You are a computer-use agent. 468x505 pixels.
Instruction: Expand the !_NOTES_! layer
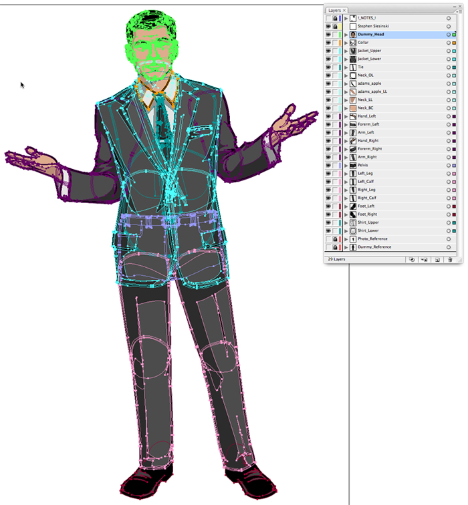[x=346, y=18]
